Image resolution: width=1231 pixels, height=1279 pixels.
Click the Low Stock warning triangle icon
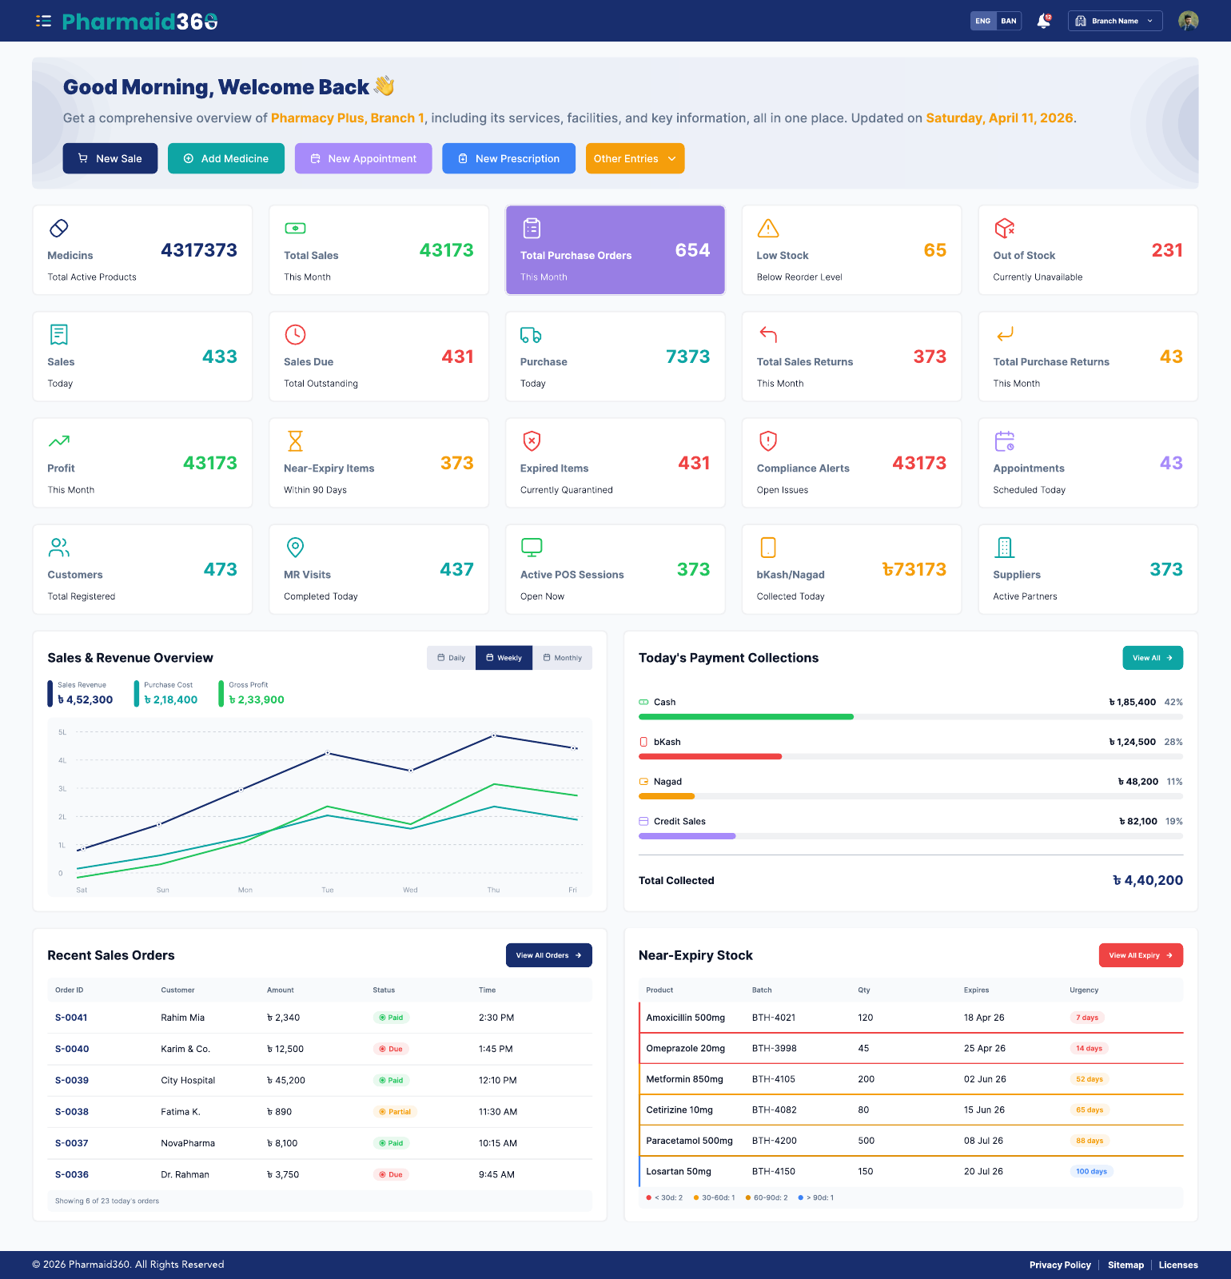[x=768, y=229]
